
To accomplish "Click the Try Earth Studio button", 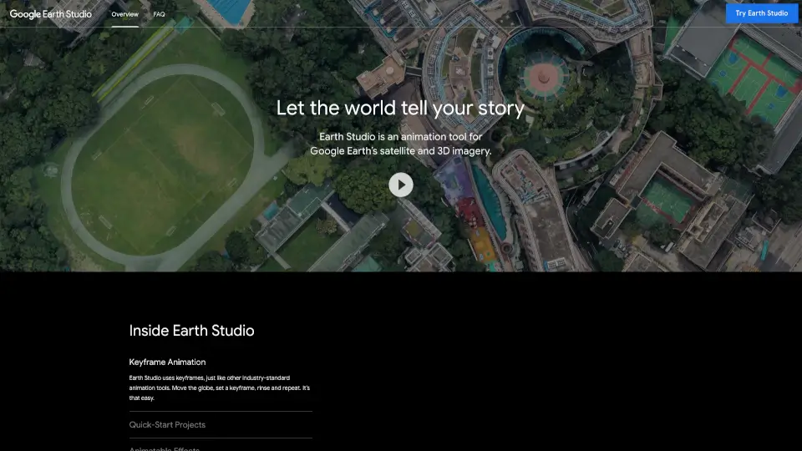I will (x=762, y=13).
